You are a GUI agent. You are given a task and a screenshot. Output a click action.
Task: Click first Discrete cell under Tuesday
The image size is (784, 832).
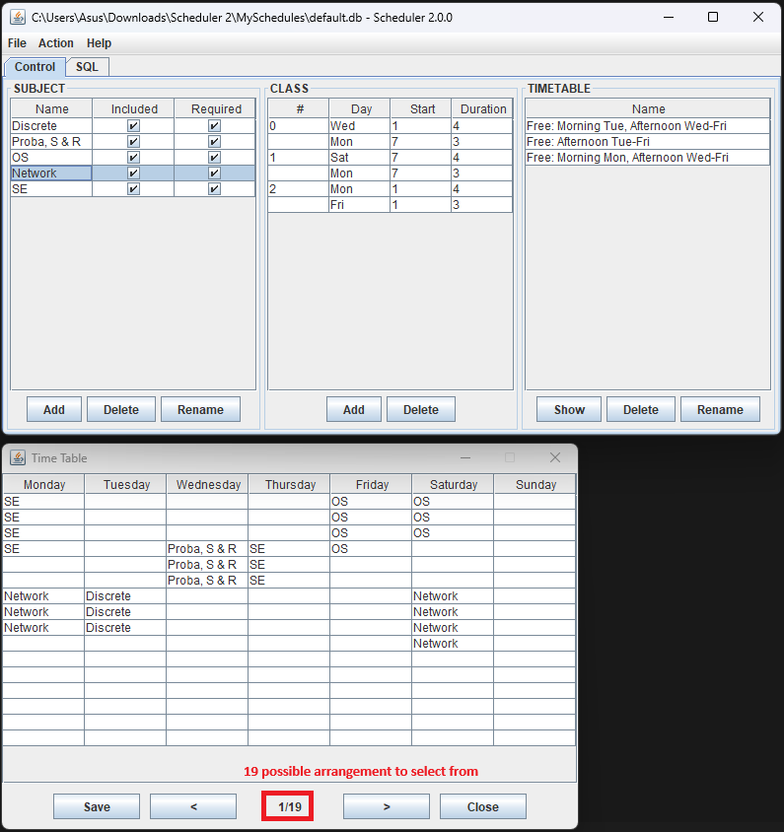125,595
